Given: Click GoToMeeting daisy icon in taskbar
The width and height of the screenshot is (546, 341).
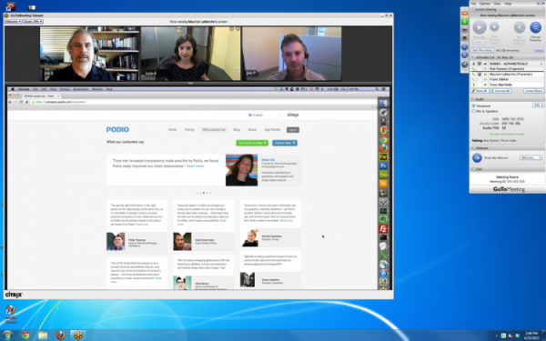Looking at the screenshot, I should 78,335.
